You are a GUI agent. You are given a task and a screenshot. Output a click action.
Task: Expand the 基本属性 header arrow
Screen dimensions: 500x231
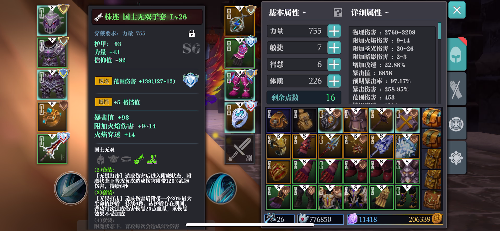click(x=304, y=12)
